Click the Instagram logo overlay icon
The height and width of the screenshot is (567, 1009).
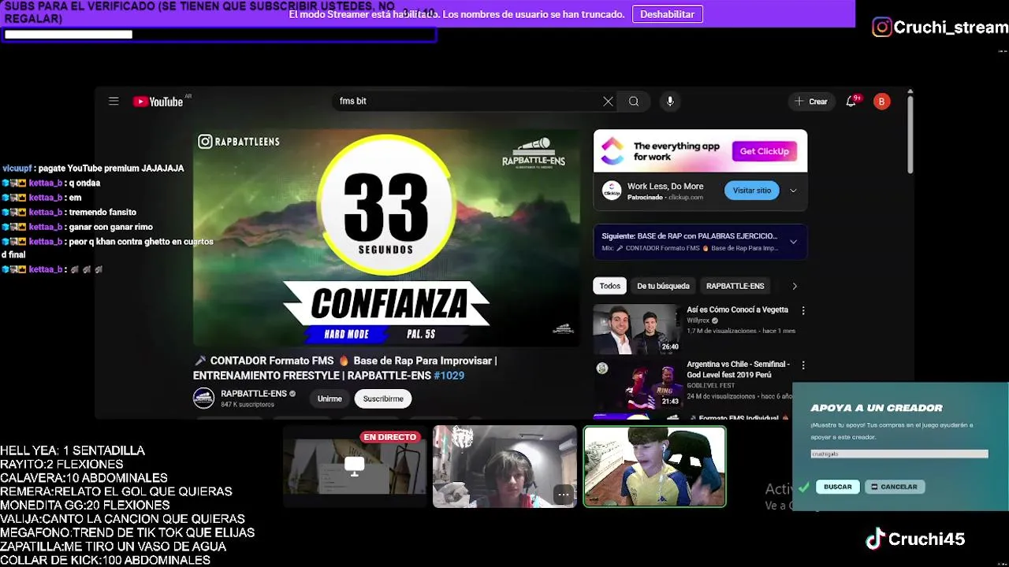coord(881,28)
